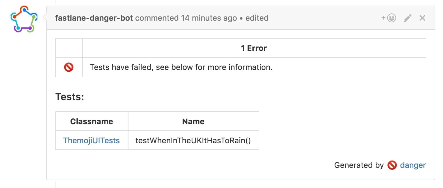Click the edited label to view edit history
The height and width of the screenshot is (188, 443).
(x=257, y=18)
